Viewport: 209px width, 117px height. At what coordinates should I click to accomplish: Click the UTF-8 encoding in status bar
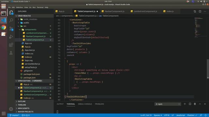tap(167, 115)
